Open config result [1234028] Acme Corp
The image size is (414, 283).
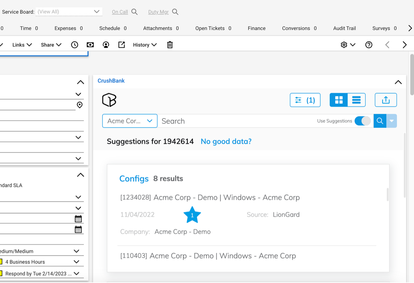pos(210,197)
